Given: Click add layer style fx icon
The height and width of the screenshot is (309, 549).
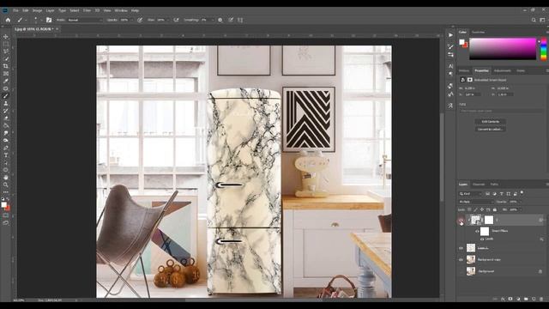Looking at the screenshot, I should click(x=503, y=300).
